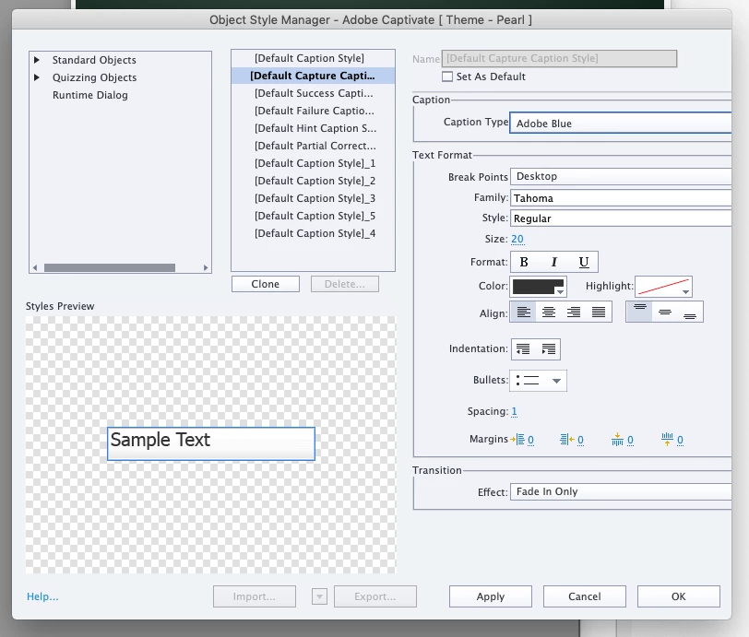749x637 pixels.
Task: Align text to middle vertically
Action: click(664, 312)
